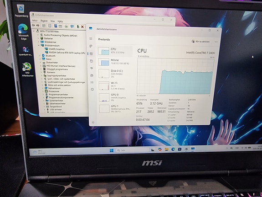Open the Arkiv menu in Device Manager
262x197 pixels.
coord(35,21)
